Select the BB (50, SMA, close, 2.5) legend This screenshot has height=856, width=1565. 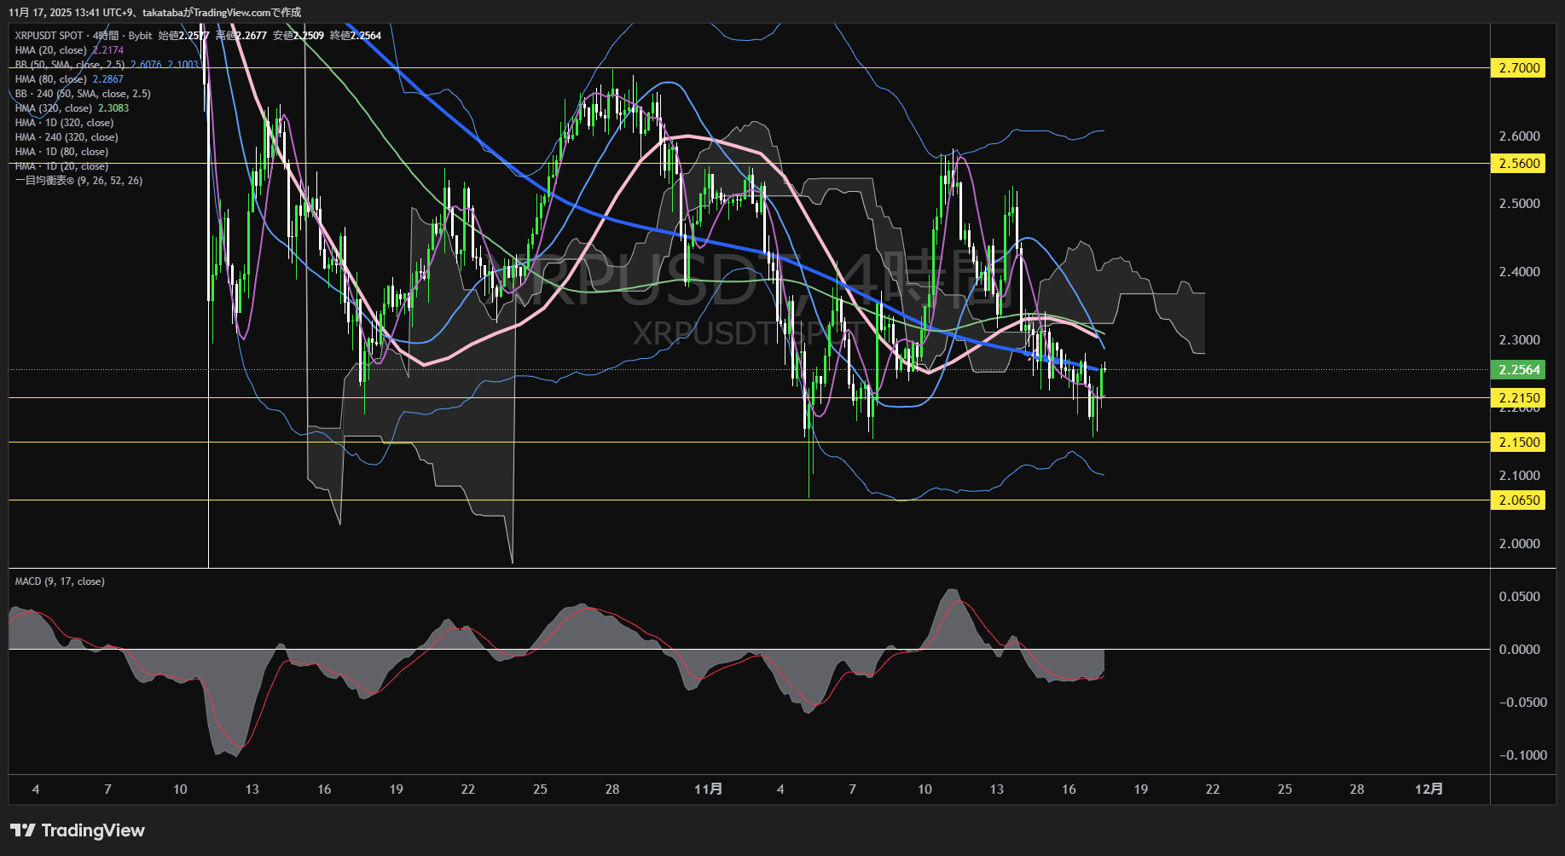pyautogui.click(x=70, y=65)
